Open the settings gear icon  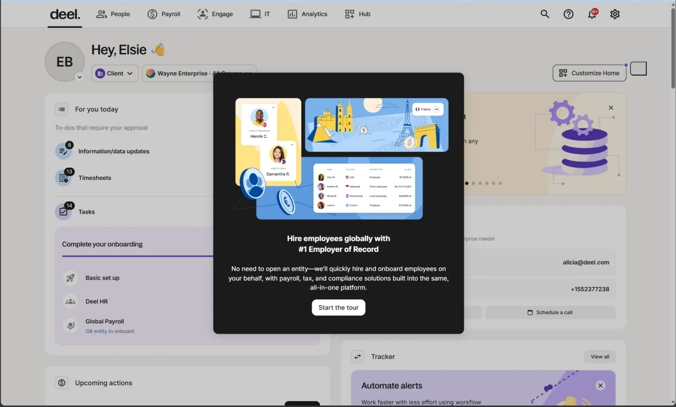point(615,14)
